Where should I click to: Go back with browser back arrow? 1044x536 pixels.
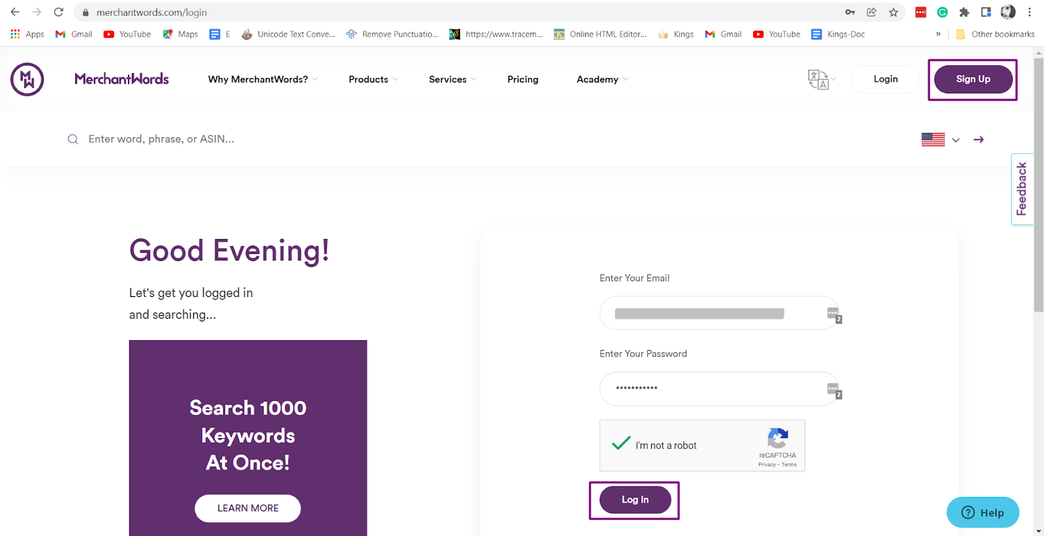pyautogui.click(x=15, y=12)
